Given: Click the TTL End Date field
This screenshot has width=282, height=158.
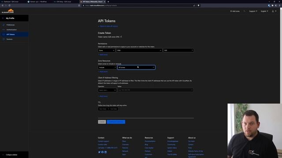Looking at the screenshot, I should point(114,109).
